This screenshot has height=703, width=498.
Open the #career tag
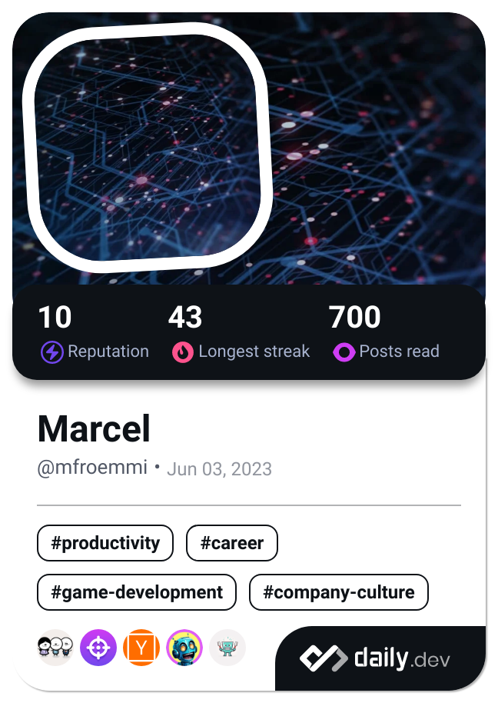pyautogui.click(x=231, y=543)
